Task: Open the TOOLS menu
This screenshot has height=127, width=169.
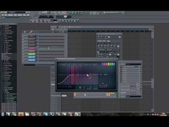Action: tap(24, 15)
